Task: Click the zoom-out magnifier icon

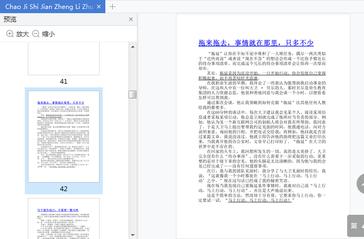Action: click(x=35, y=34)
